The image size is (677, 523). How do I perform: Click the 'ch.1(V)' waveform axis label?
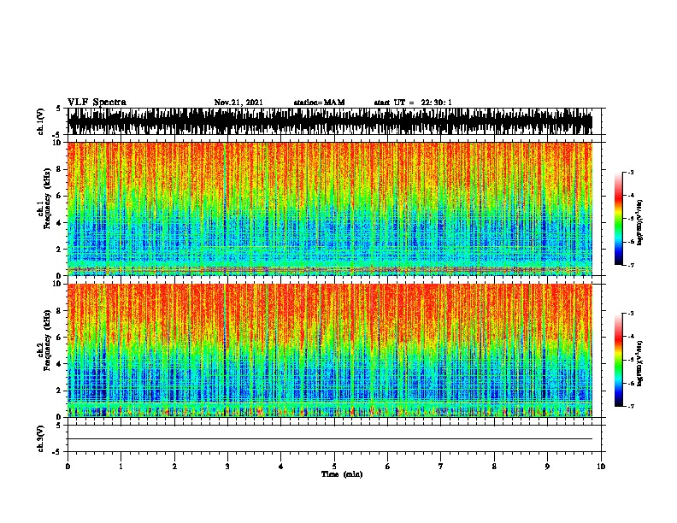[41, 121]
